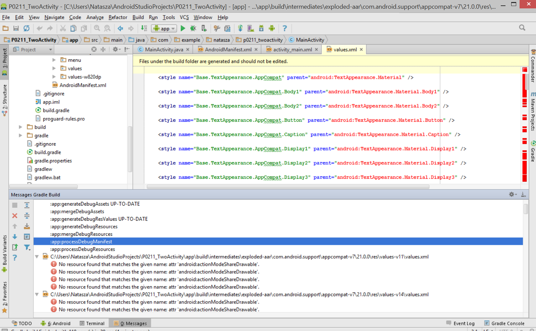
Task: Click the Synchronize refresh icon
Action: [26, 29]
